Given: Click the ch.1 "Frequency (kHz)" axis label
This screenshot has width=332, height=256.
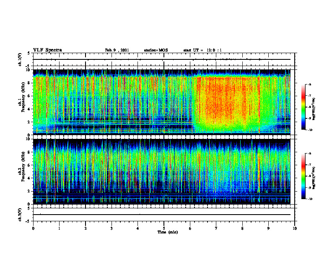Looking at the screenshot, I should (23, 97).
